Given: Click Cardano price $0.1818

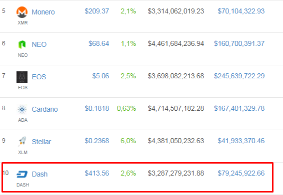Looking at the screenshot, I should click(x=97, y=108).
